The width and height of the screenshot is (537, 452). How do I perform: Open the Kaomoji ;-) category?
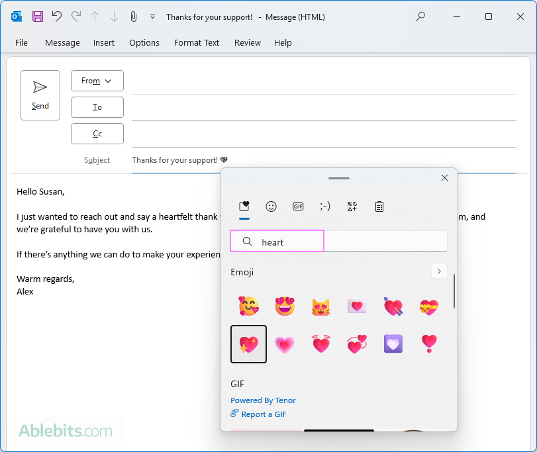click(x=324, y=206)
